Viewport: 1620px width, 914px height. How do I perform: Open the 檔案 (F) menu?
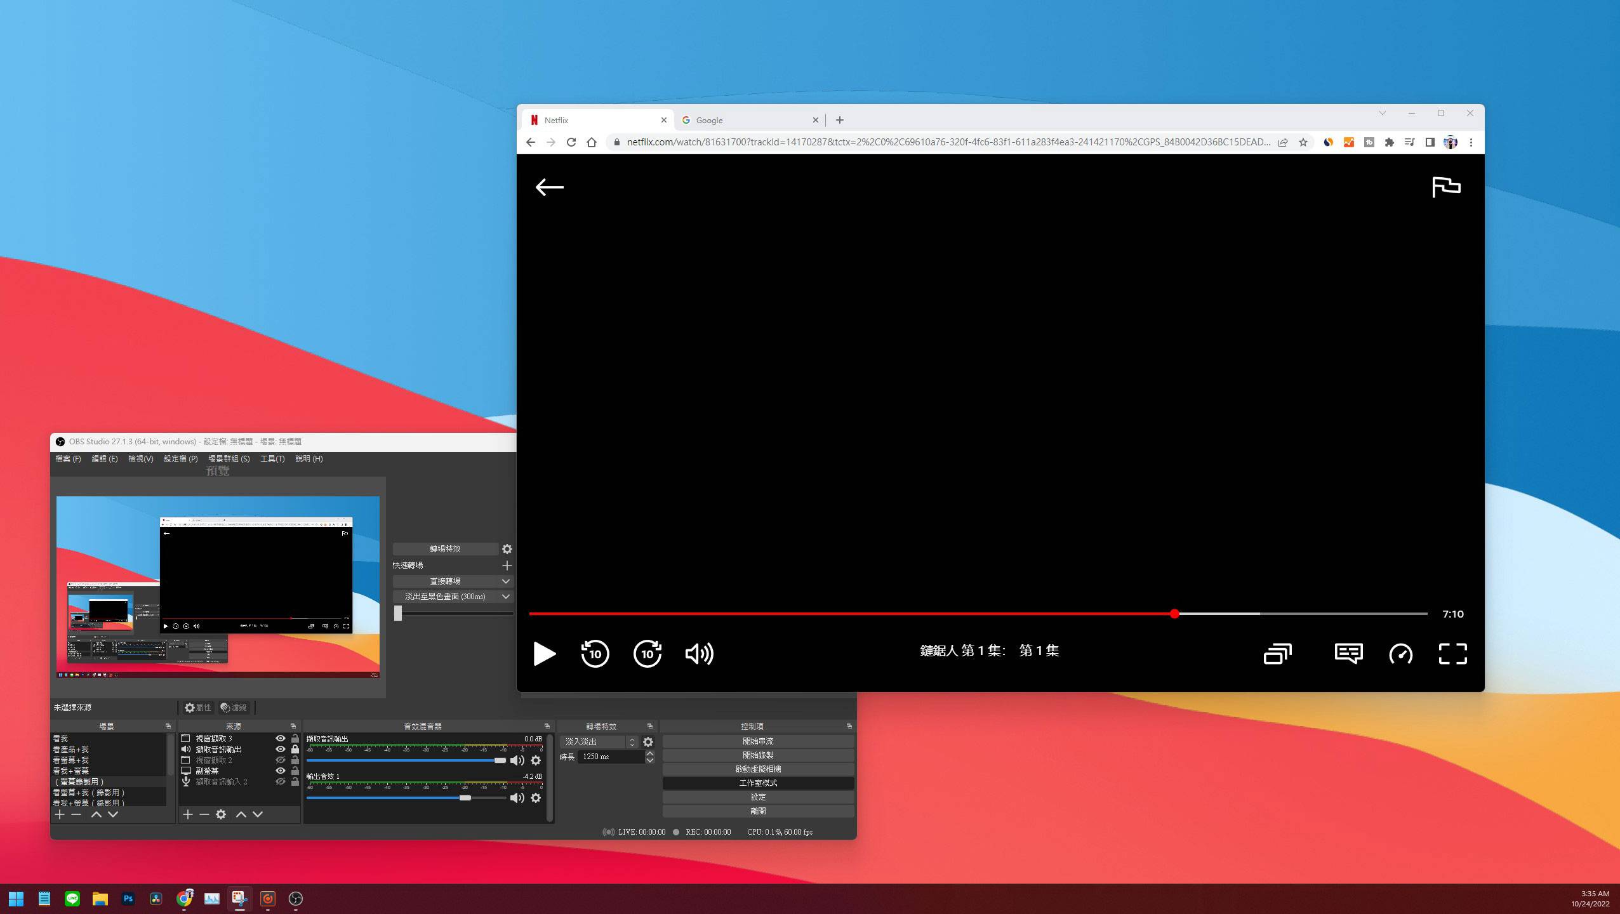(68, 458)
